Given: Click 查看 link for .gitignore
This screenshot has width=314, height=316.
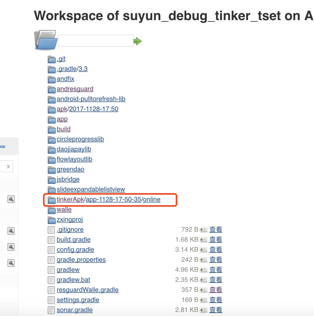Looking at the screenshot, I should (x=216, y=230).
